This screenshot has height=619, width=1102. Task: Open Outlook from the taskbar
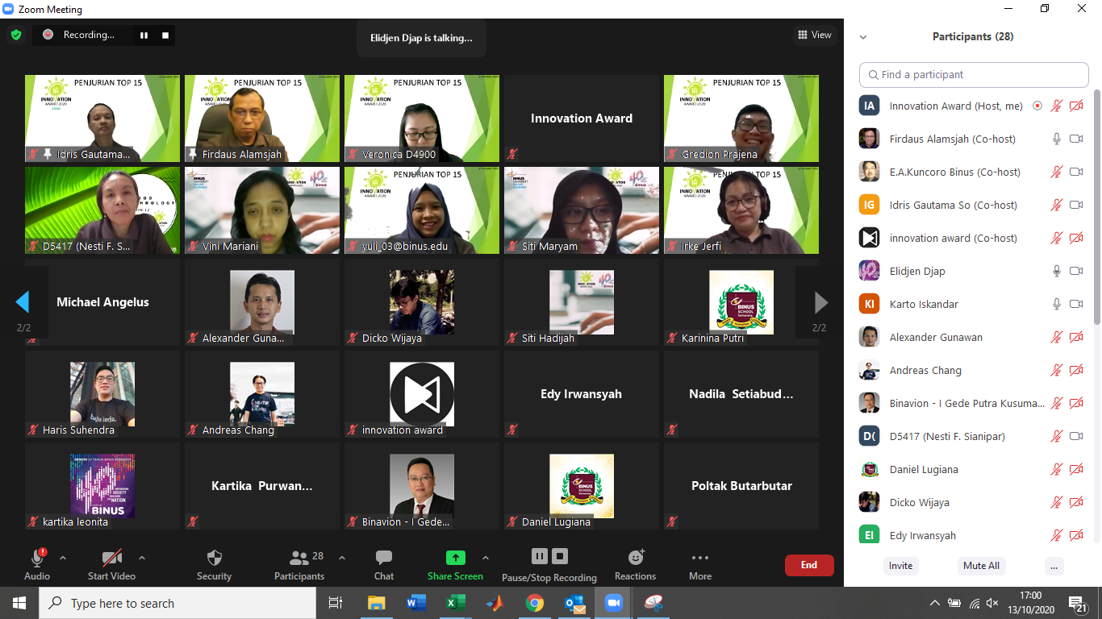pyautogui.click(x=574, y=603)
